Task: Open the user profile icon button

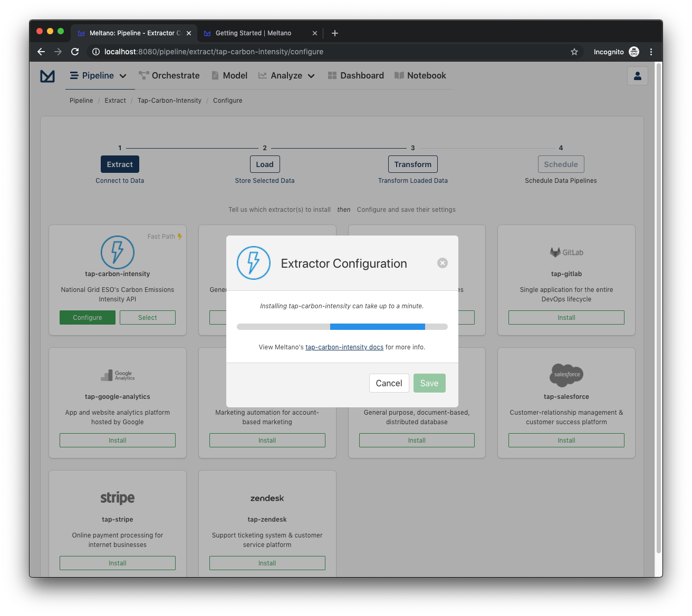Action: 637,76
